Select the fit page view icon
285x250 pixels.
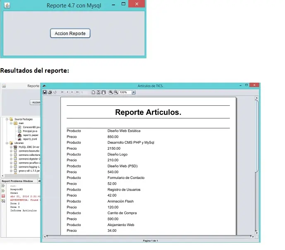(98, 92)
